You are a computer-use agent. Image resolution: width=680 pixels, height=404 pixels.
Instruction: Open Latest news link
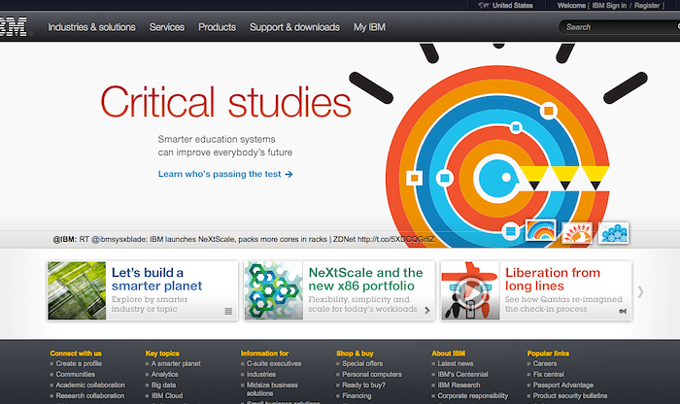point(456,363)
